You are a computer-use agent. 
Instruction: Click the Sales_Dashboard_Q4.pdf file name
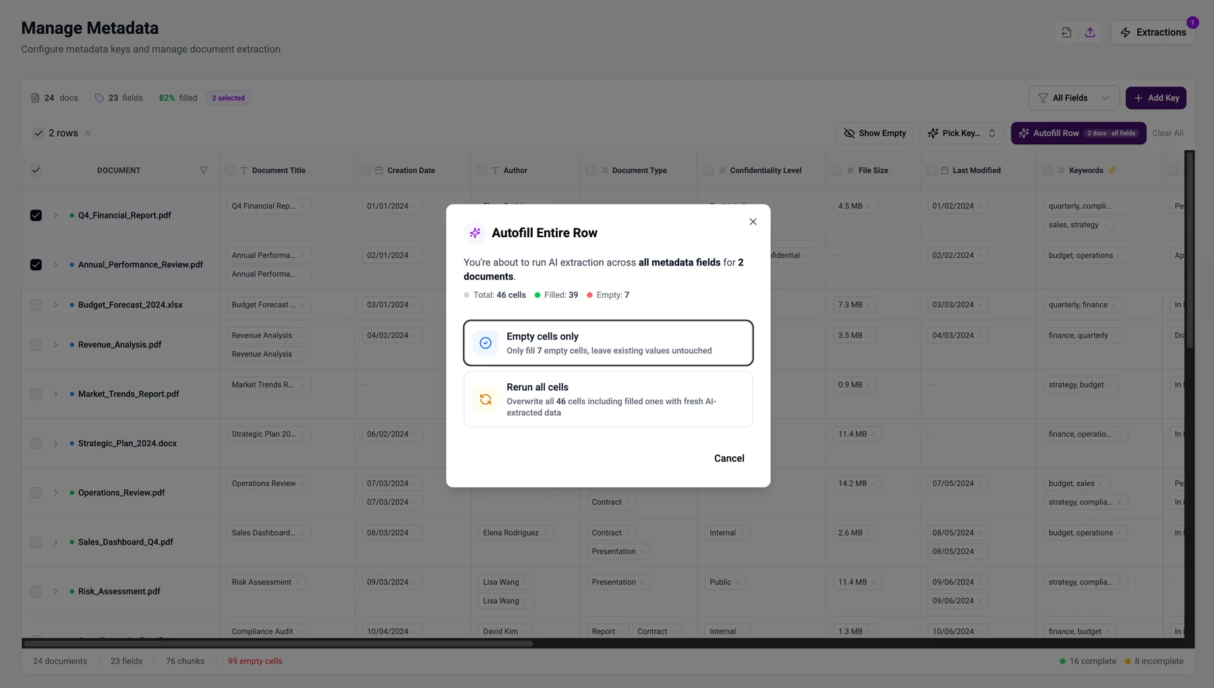tap(125, 542)
